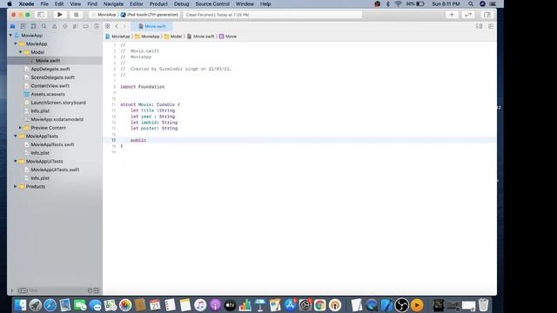Screen dimensions: 557x313
Task: Click the Library plus button
Action: 452,15
